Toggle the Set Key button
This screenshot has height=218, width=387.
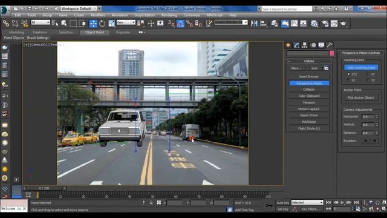pos(283,209)
